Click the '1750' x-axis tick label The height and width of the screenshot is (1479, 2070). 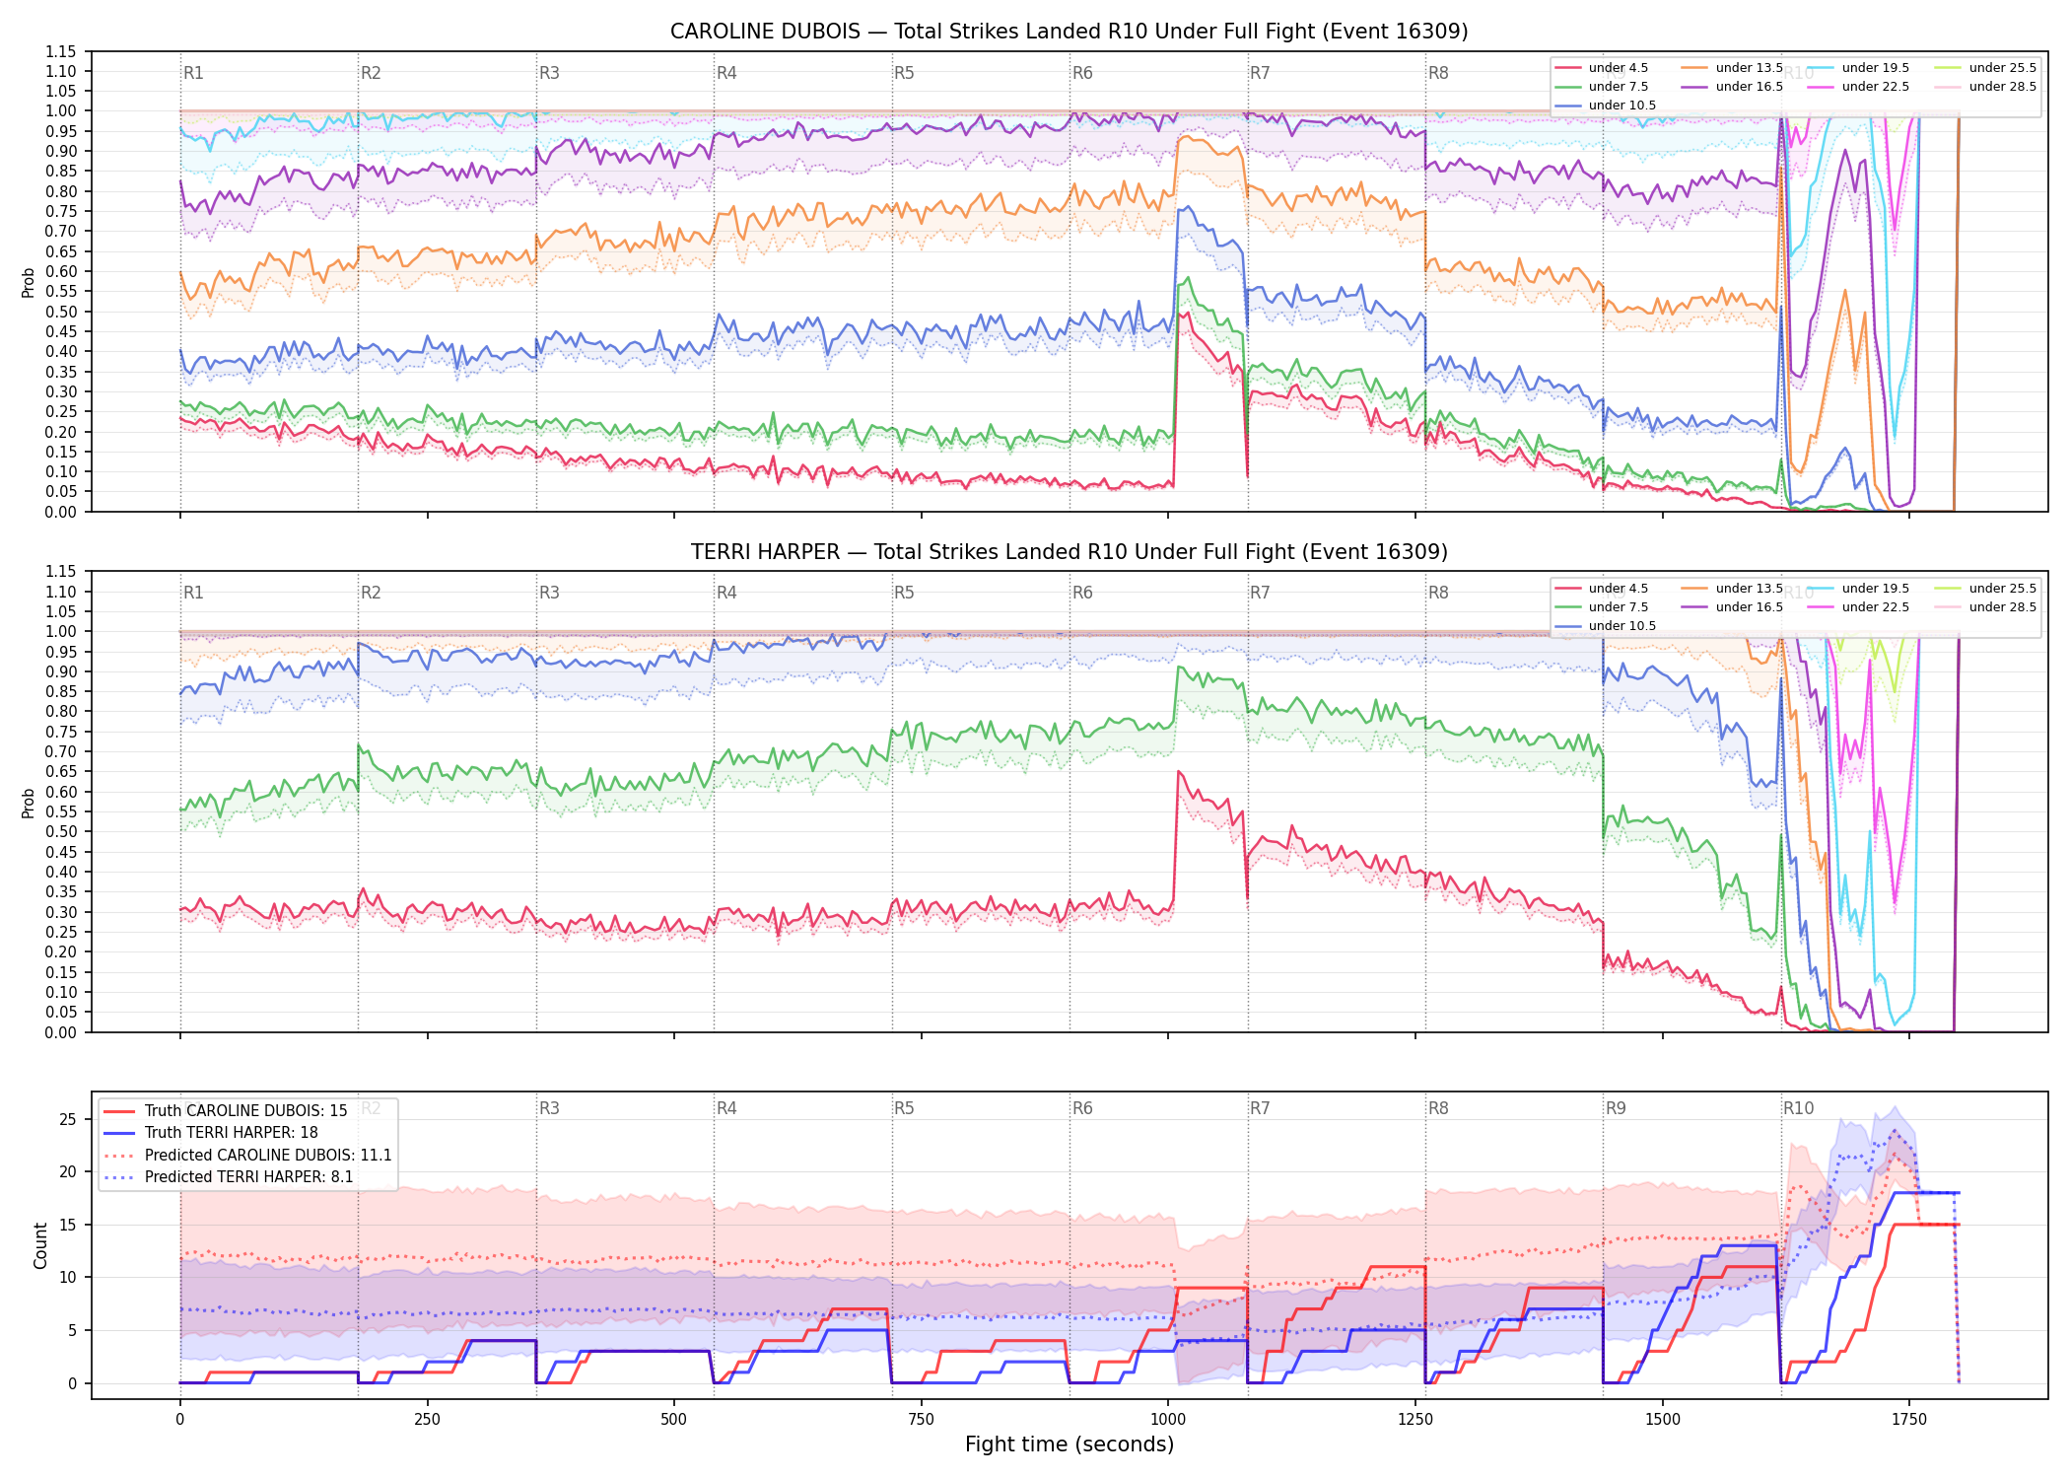[1909, 1420]
